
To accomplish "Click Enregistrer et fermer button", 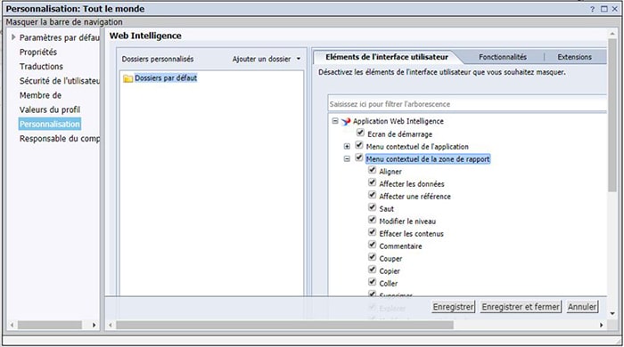I will [521, 307].
